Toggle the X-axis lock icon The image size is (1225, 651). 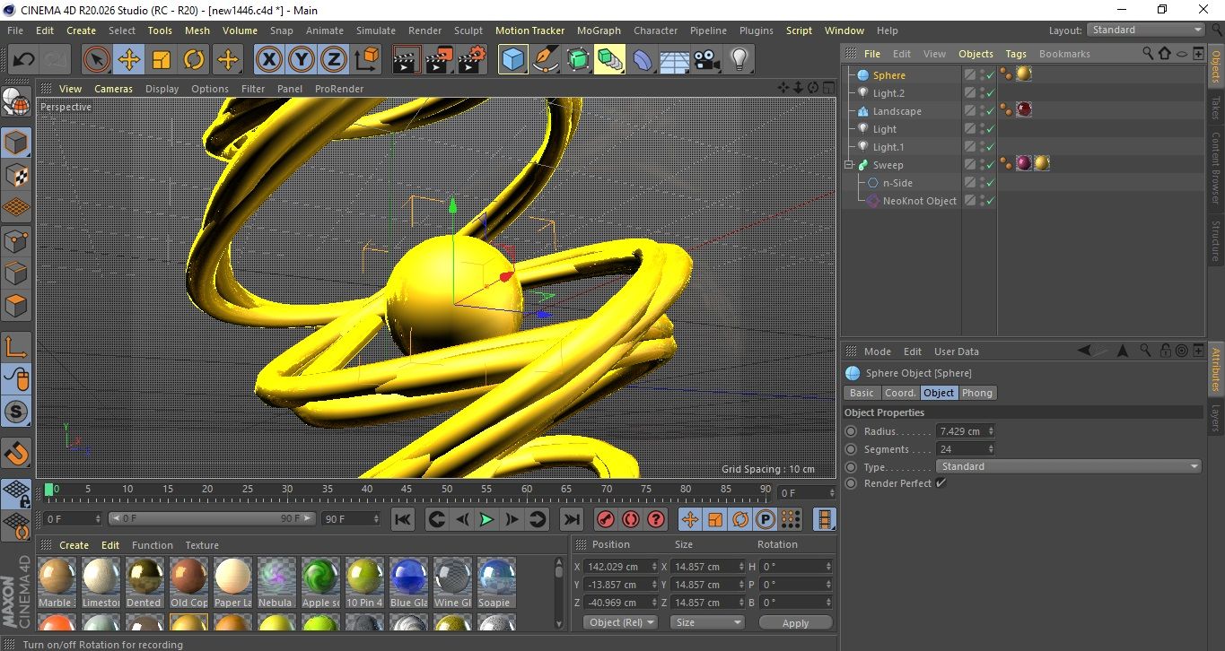(267, 60)
